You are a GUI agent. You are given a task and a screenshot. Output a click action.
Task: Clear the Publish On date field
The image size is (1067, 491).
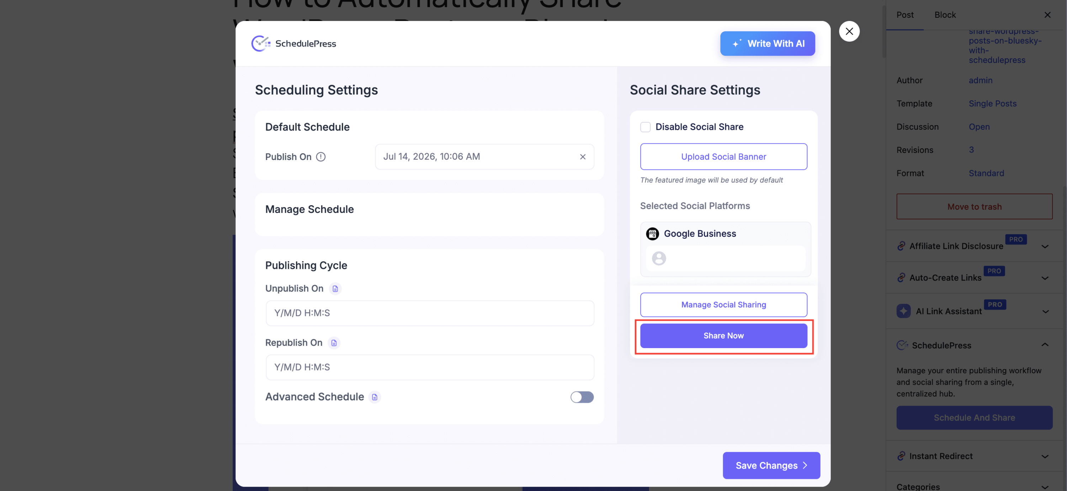[x=582, y=157]
